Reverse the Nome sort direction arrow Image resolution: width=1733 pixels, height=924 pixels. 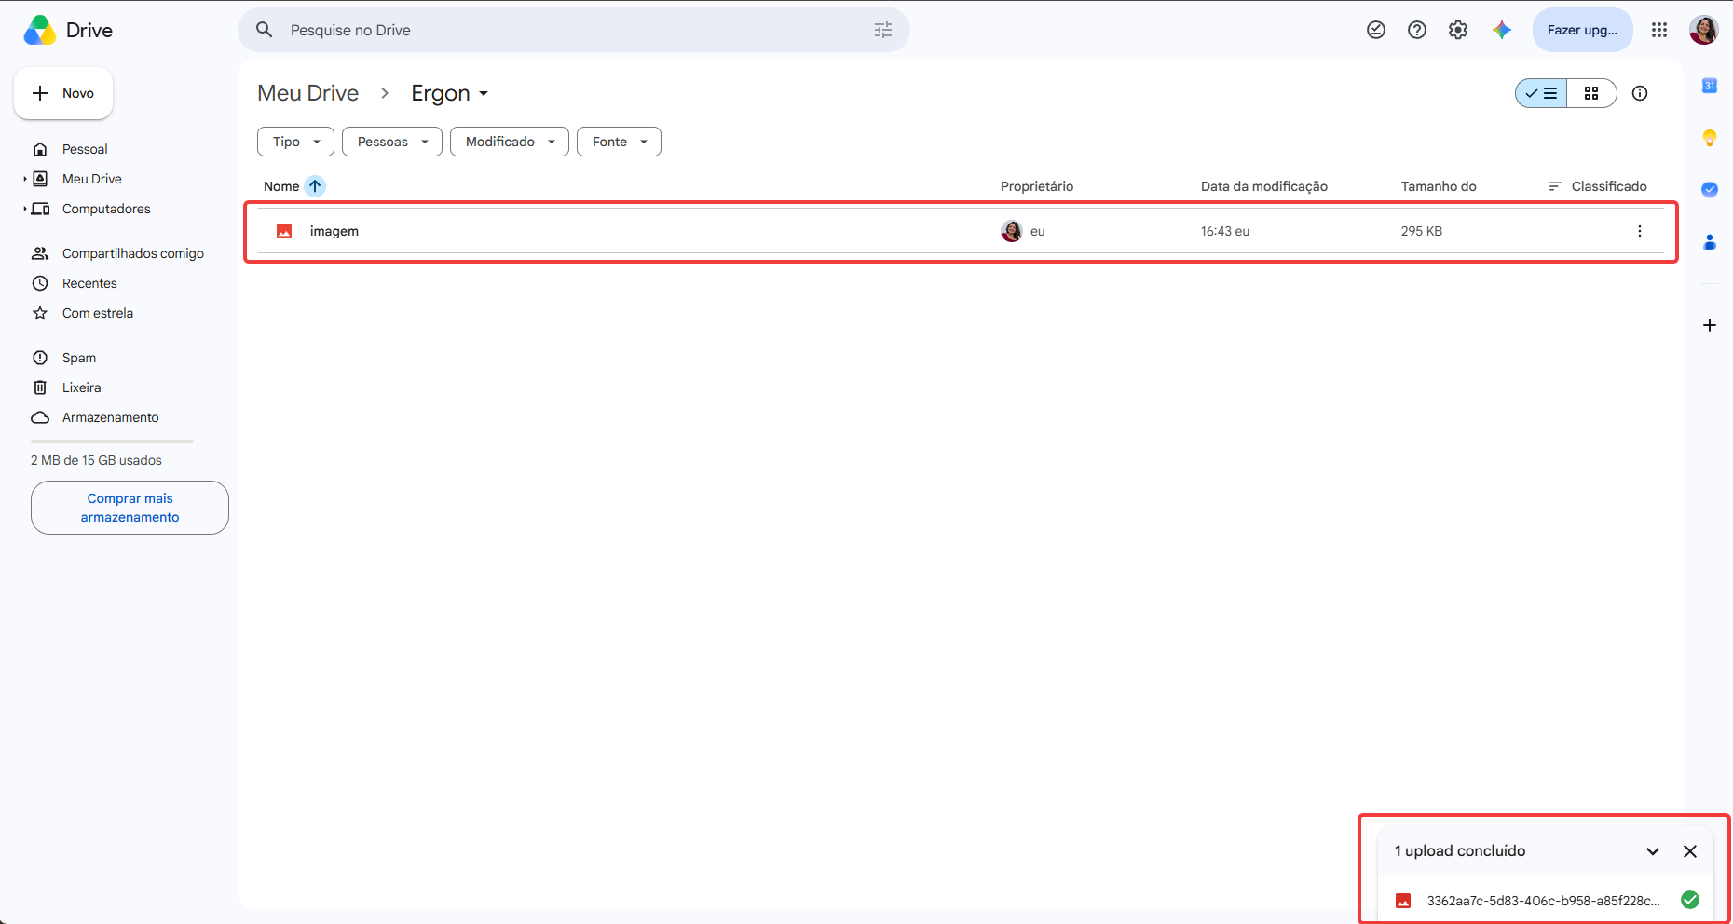(x=315, y=186)
